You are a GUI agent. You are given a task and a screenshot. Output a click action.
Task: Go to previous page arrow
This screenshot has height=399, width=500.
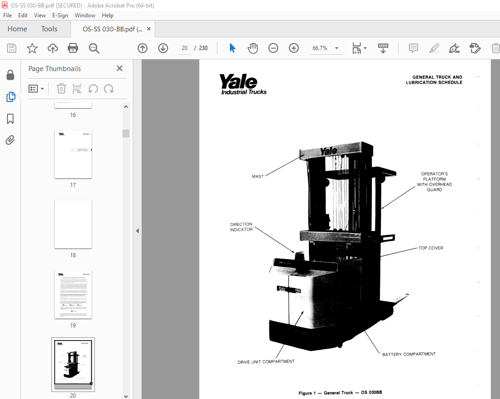point(143,48)
